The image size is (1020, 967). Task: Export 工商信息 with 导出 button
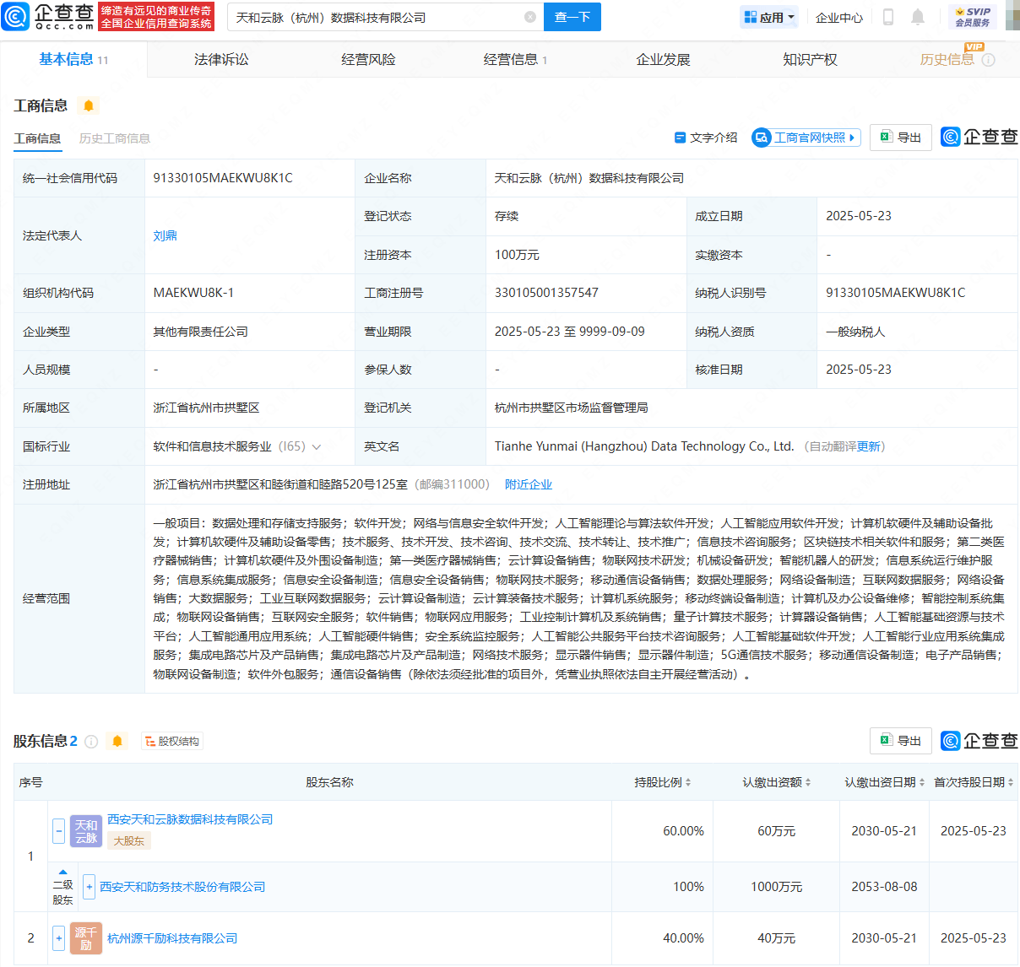[901, 138]
